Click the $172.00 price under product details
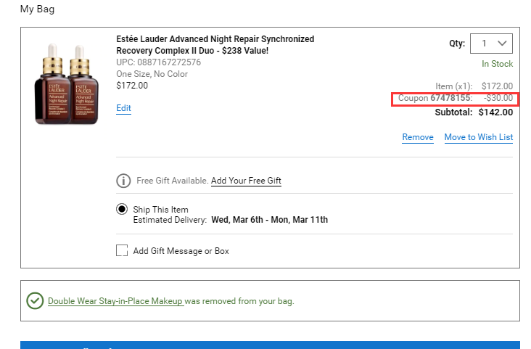Viewport: 531px width, 349px height. [132, 86]
